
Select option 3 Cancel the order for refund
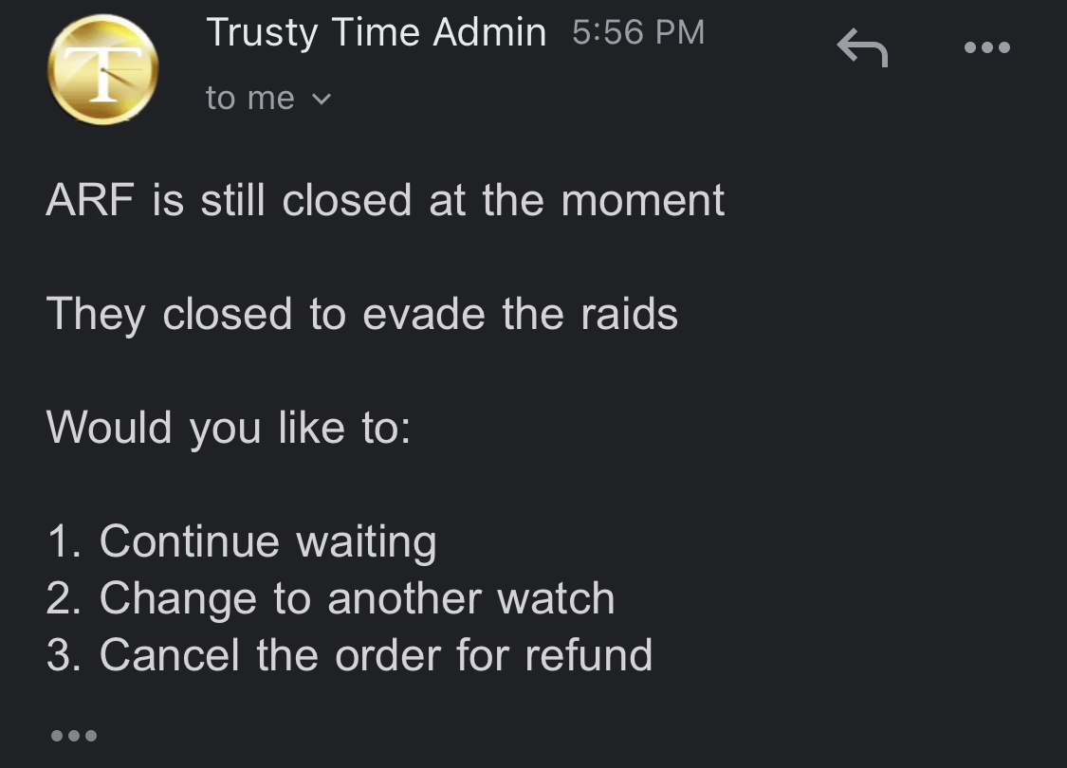(x=350, y=655)
